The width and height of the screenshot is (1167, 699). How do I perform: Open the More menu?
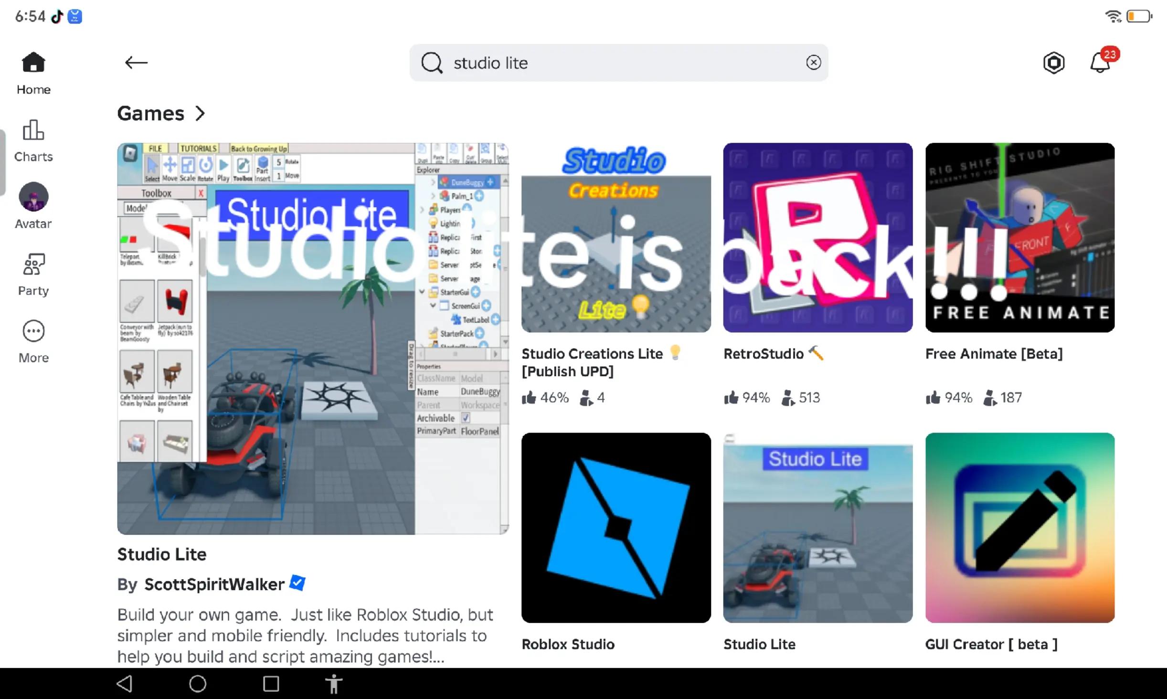click(x=33, y=342)
